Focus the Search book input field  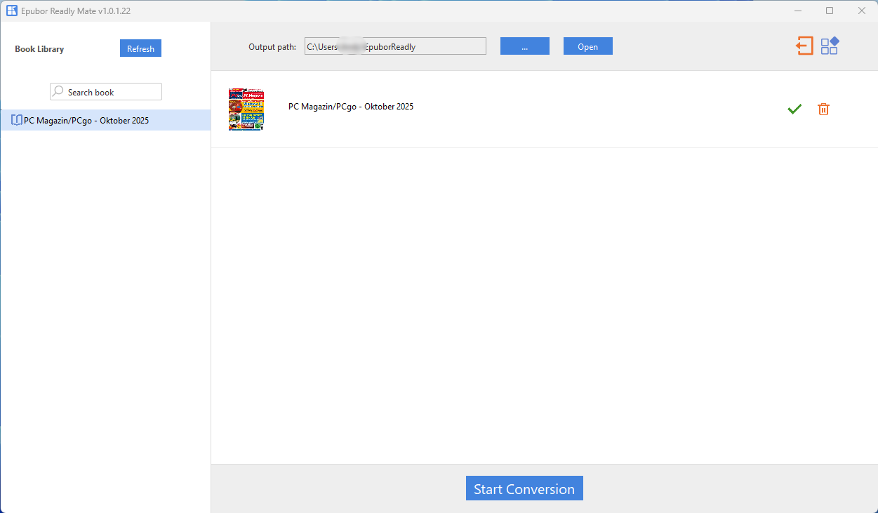pos(112,92)
